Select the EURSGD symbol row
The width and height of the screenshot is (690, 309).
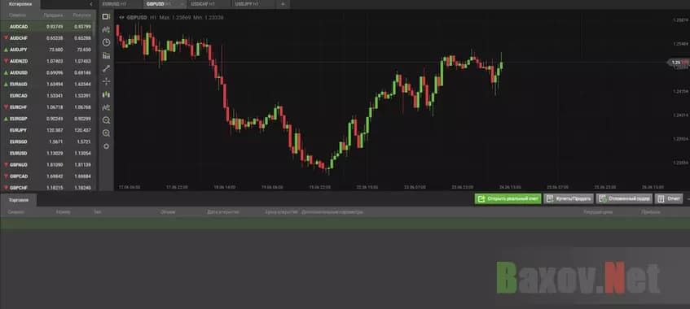click(46, 141)
